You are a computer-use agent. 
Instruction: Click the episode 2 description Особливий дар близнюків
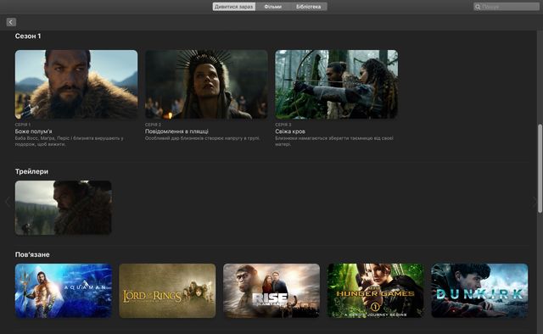(203, 138)
